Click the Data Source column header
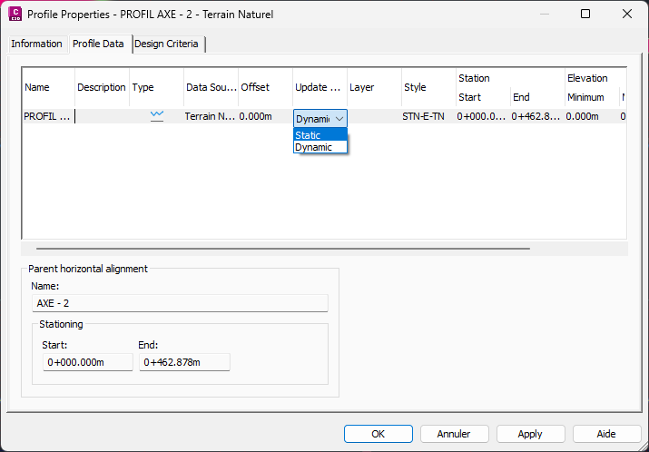This screenshot has height=452, width=649. click(x=211, y=87)
